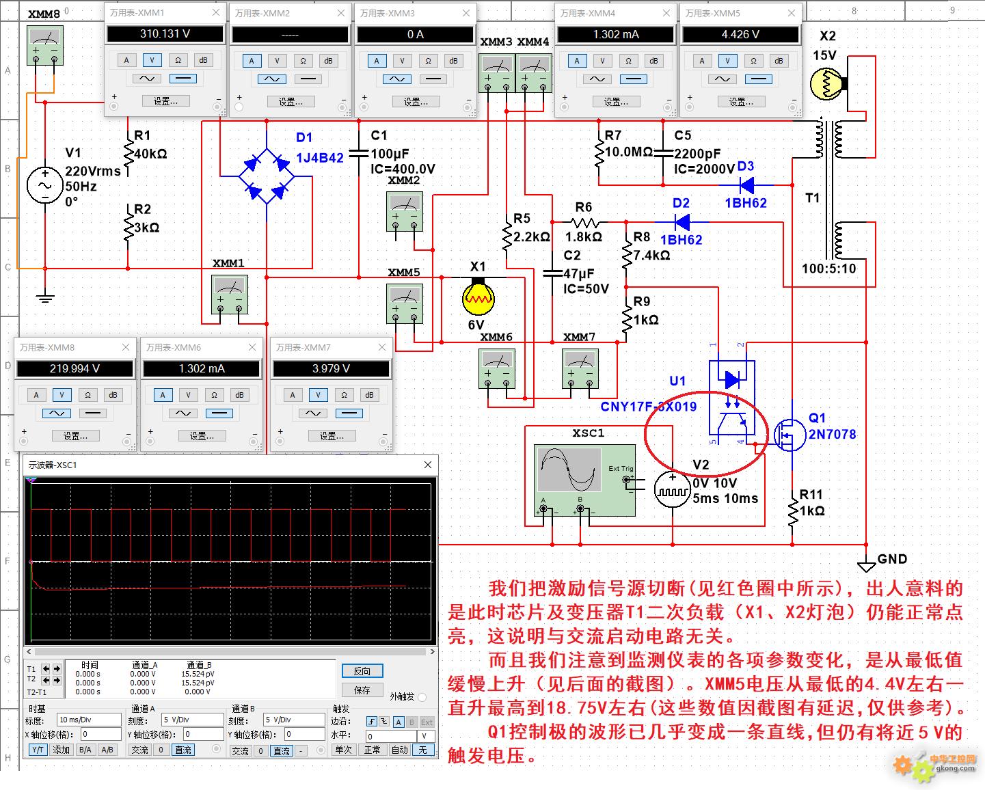The image size is (985, 790).
Task: Select ammeter mode A in multimeter XMM1
Action: [126, 60]
